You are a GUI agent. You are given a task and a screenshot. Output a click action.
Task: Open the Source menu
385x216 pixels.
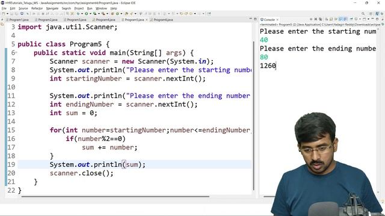pos(23,8)
